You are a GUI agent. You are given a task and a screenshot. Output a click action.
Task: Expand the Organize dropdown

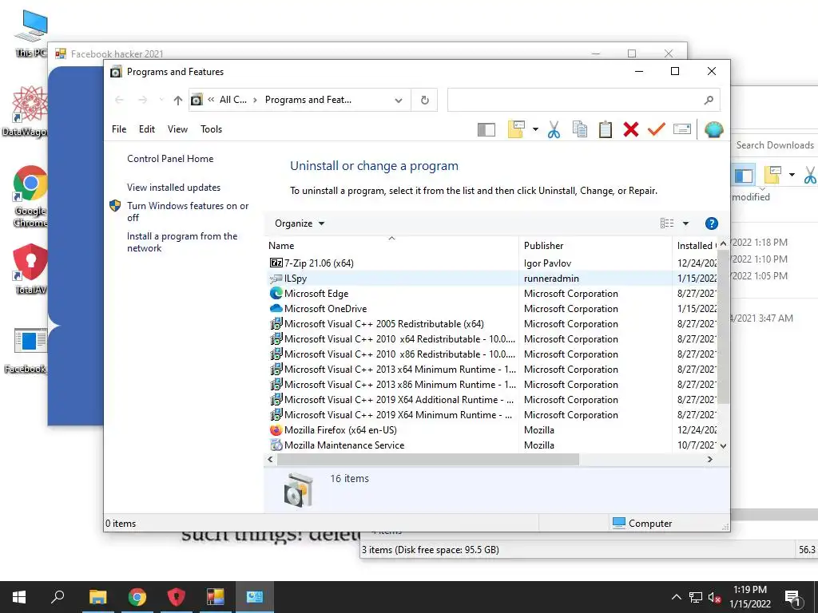click(300, 223)
